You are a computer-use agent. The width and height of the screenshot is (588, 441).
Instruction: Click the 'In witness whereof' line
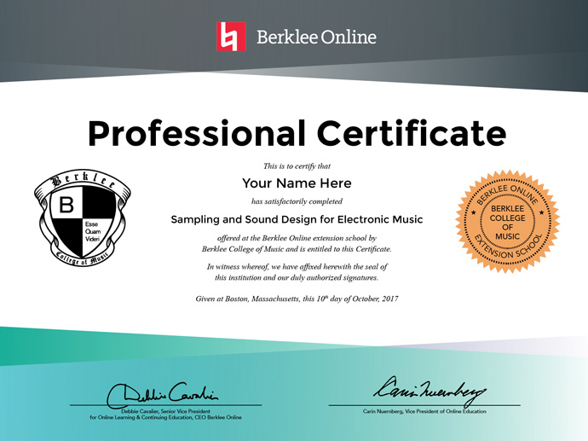pos(297,267)
